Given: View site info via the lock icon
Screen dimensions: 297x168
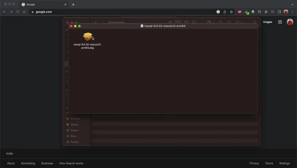Looking at the screenshot, I should [x=33, y=12].
